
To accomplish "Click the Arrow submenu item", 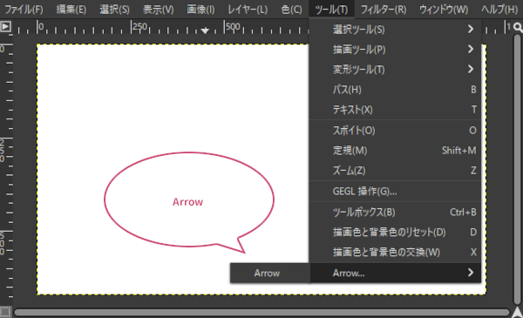I will [x=270, y=273].
